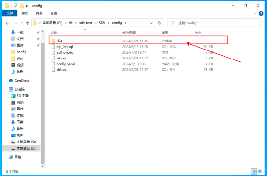Viewport: 267px width, 176px height.
Task: Click the quick access New folder icon
Action: point(22,6)
